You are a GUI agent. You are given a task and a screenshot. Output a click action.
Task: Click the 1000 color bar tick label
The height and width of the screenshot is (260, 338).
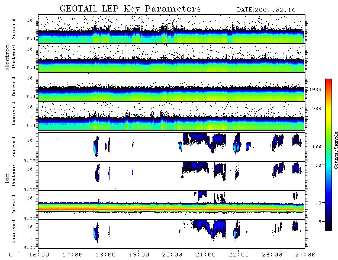click(x=315, y=90)
